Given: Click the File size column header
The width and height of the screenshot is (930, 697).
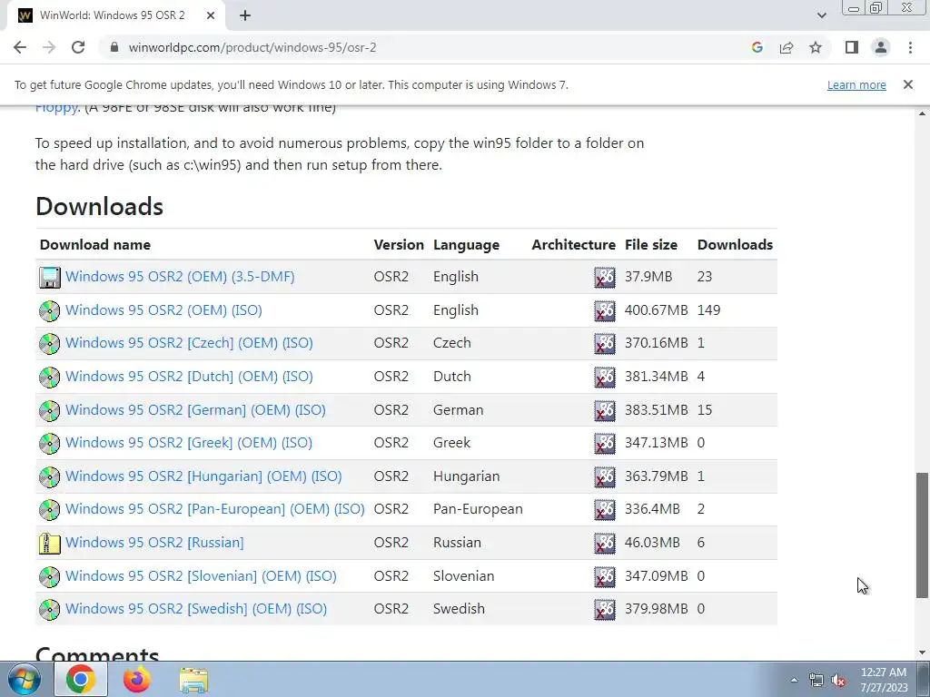Looking at the screenshot, I should click(x=650, y=245).
